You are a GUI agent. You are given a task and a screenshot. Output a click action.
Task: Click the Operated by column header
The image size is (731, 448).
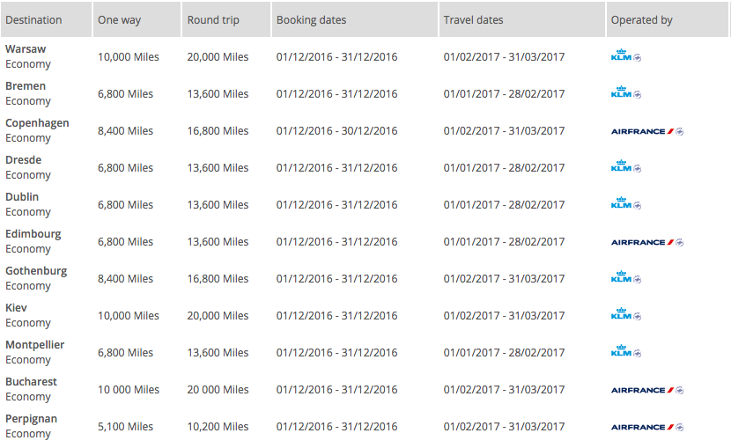[x=641, y=19]
